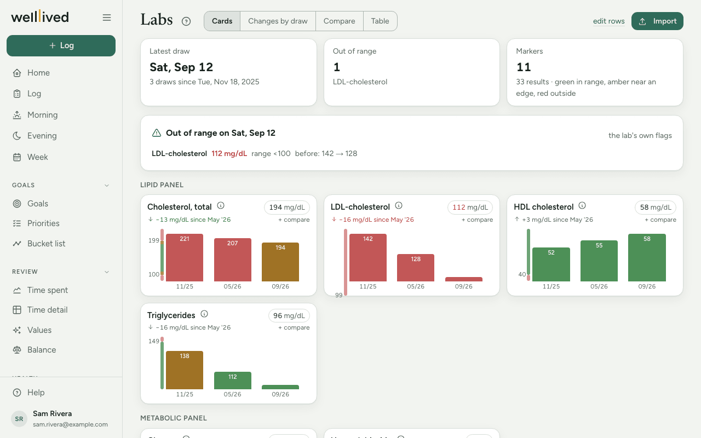This screenshot has width=701, height=438.
Task: Click + compare on Cholesterol, total card
Action: point(294,220)
